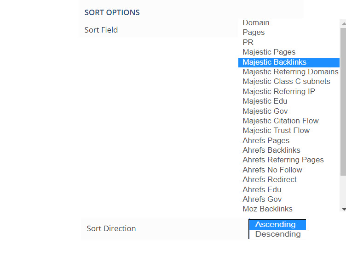Image resolution: width=346 pixels, height=255 pixels.
Task: Choose Majestic Gov sort field
Action: [x=265, y=111]
